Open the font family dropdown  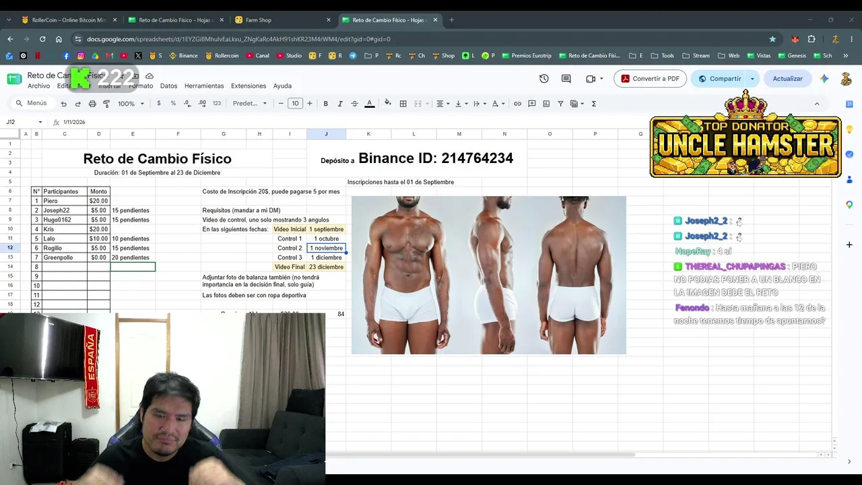coord(250,104)
